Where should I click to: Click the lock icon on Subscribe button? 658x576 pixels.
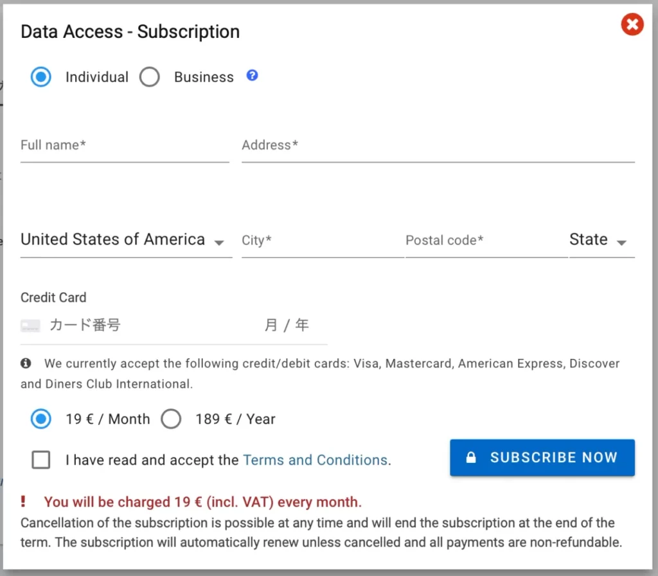pyautogui.click(x=471, y=457)
